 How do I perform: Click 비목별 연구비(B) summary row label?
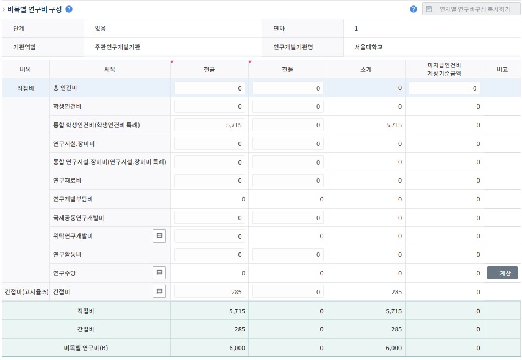[x=86, y=348]
